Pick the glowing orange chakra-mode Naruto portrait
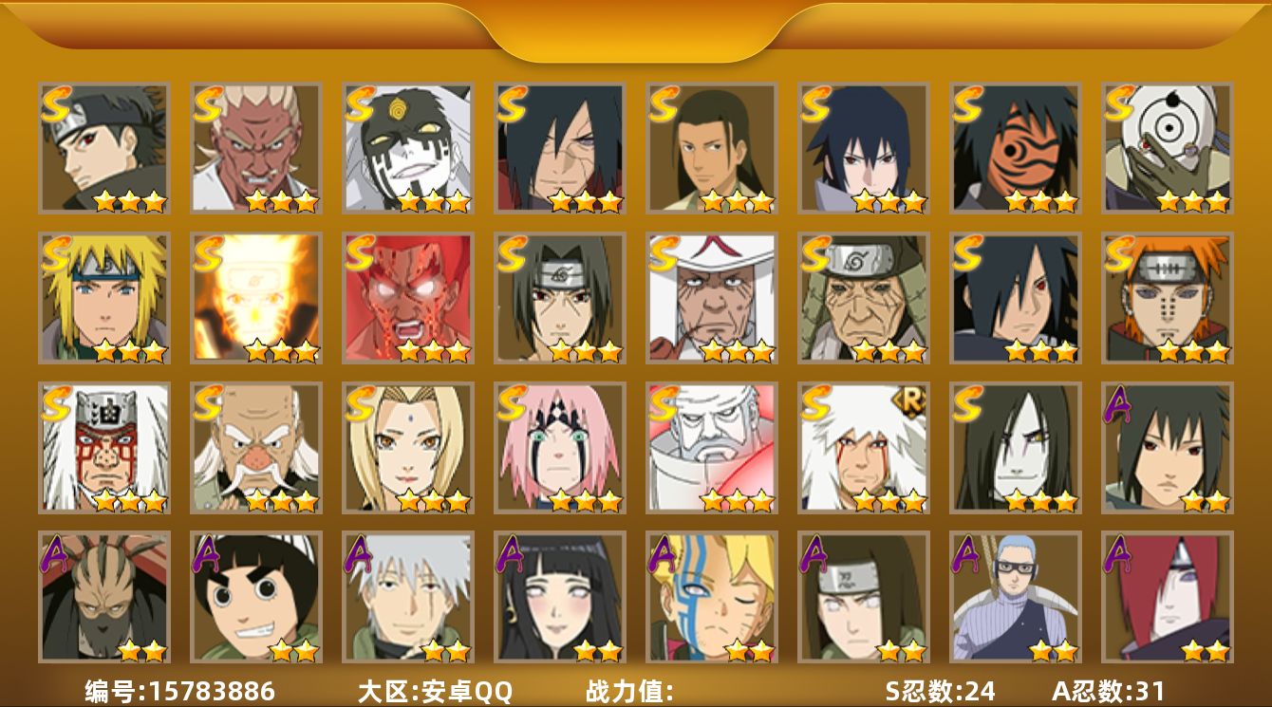Viewport: 1272px width, 707px height. point(256,298)
